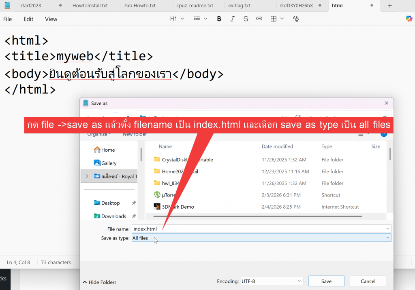This screenshot has width=415, height=290.
Task: Apply italic formatting from toolbar
Action: pos(232,19)
